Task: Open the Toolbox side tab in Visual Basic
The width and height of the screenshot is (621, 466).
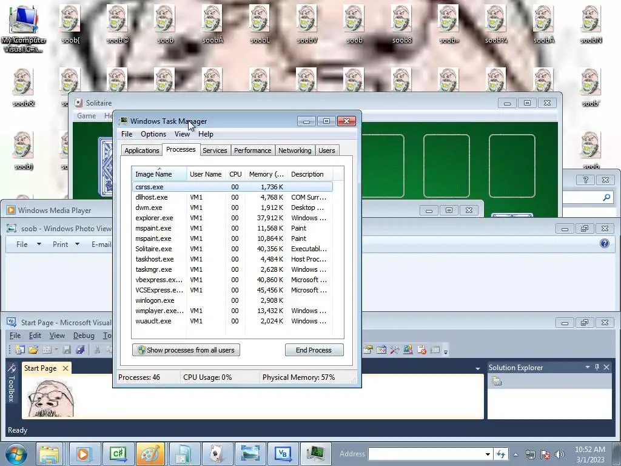Action: [12, 383]
